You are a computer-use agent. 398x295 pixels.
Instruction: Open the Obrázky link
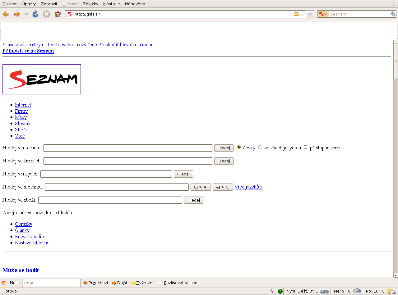(24, 224)
